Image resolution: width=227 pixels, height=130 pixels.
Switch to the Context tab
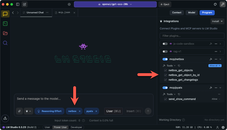tap(176, 12)
